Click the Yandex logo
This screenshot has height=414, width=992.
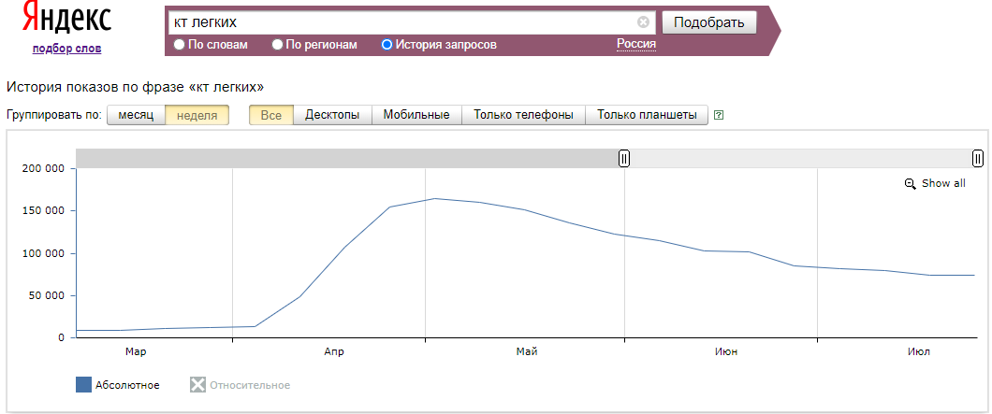(x=66, y=18)
